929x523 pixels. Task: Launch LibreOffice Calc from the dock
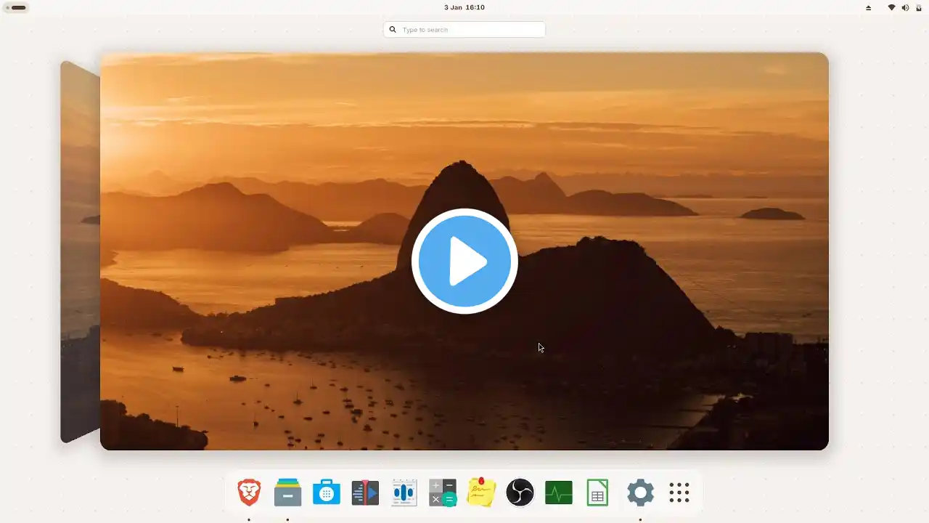[597, 492]
